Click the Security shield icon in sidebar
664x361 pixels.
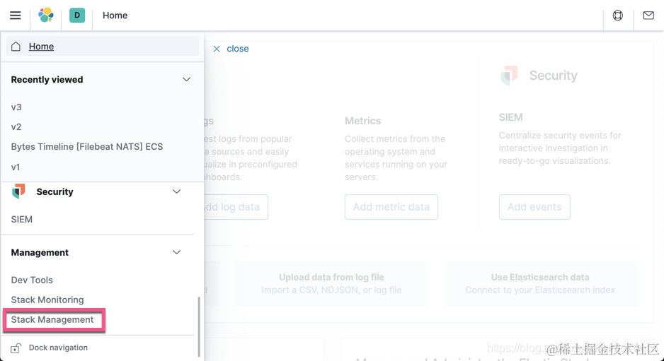click(x=18, y=191)
